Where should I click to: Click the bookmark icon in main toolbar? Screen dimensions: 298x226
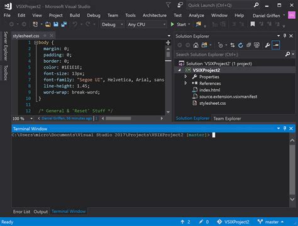point(253,24)
